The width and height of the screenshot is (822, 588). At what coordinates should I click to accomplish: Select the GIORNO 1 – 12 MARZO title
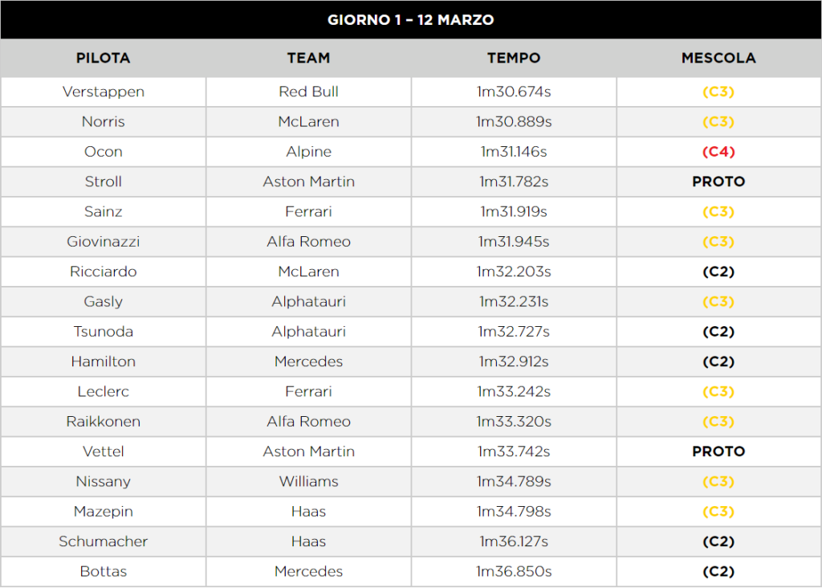[x=410, y=20]
